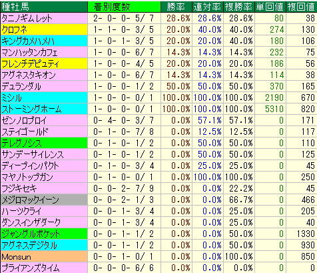317x273 pixels.
Task: Select the マヤノトップガン sire name cell
Action: tap(44, 177)
